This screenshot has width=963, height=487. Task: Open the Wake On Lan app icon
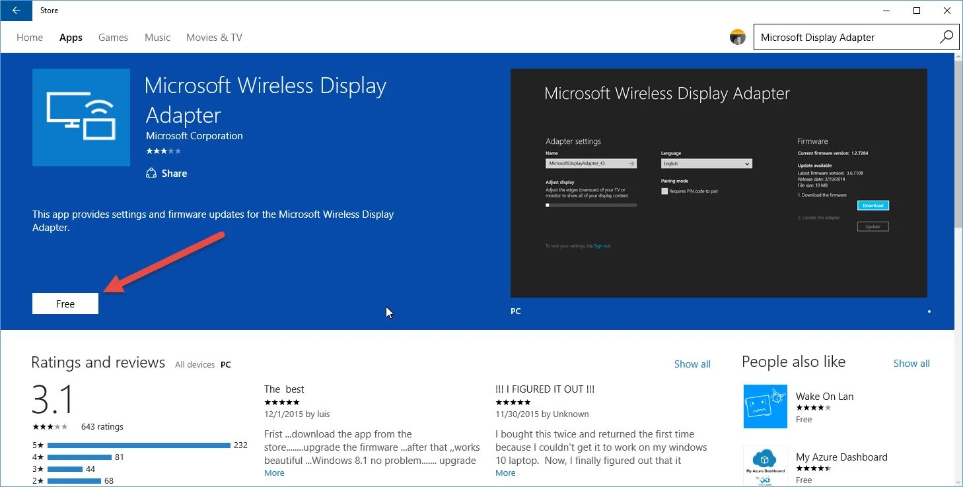766,406
